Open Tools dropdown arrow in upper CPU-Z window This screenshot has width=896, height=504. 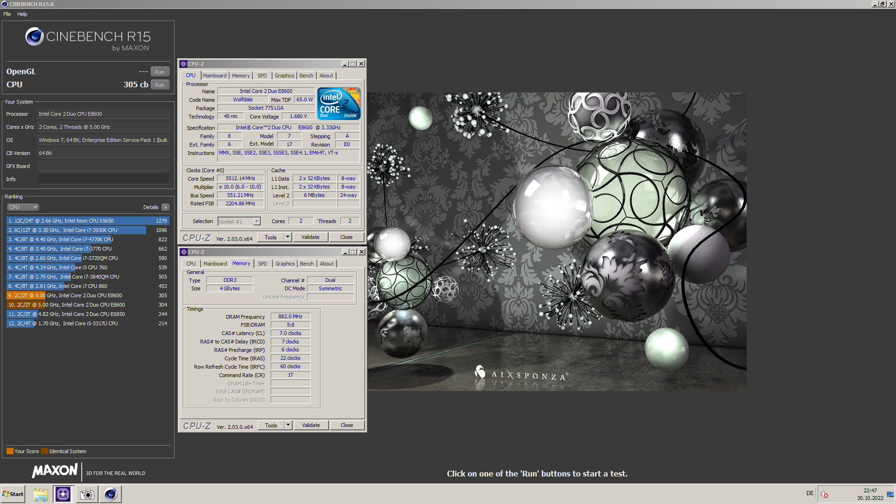pos(288,238)
